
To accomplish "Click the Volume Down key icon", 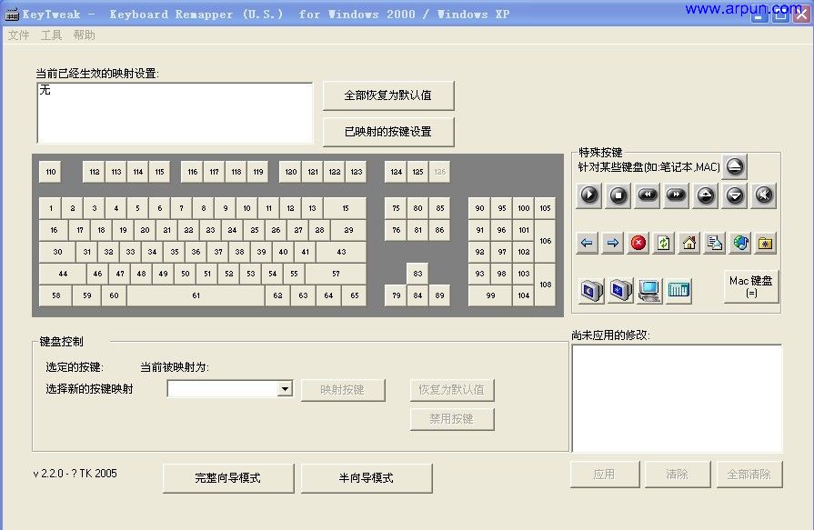I will pos(734,195).
